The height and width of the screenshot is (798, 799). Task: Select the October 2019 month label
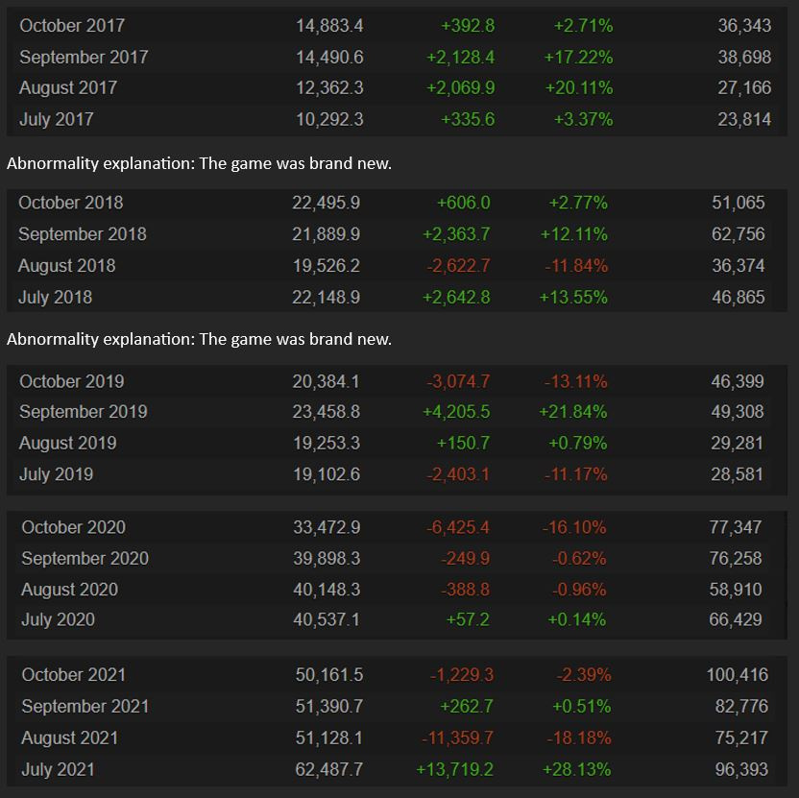pyautogui.click(x=72, y=381)
